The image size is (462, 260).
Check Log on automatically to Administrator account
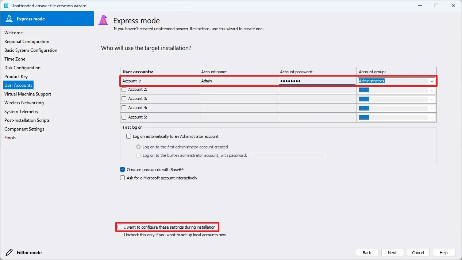click(128, 136)
